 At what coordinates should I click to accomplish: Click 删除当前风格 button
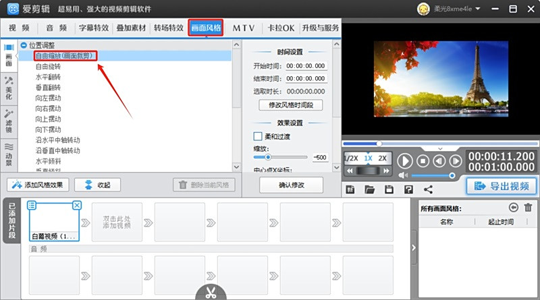(x=205, y=185)
